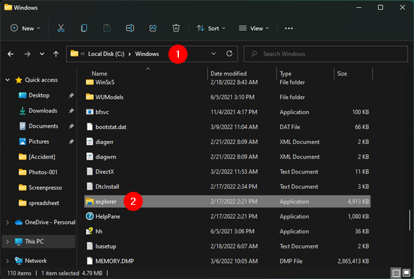Open address bar history dropdown

(213, 54)
